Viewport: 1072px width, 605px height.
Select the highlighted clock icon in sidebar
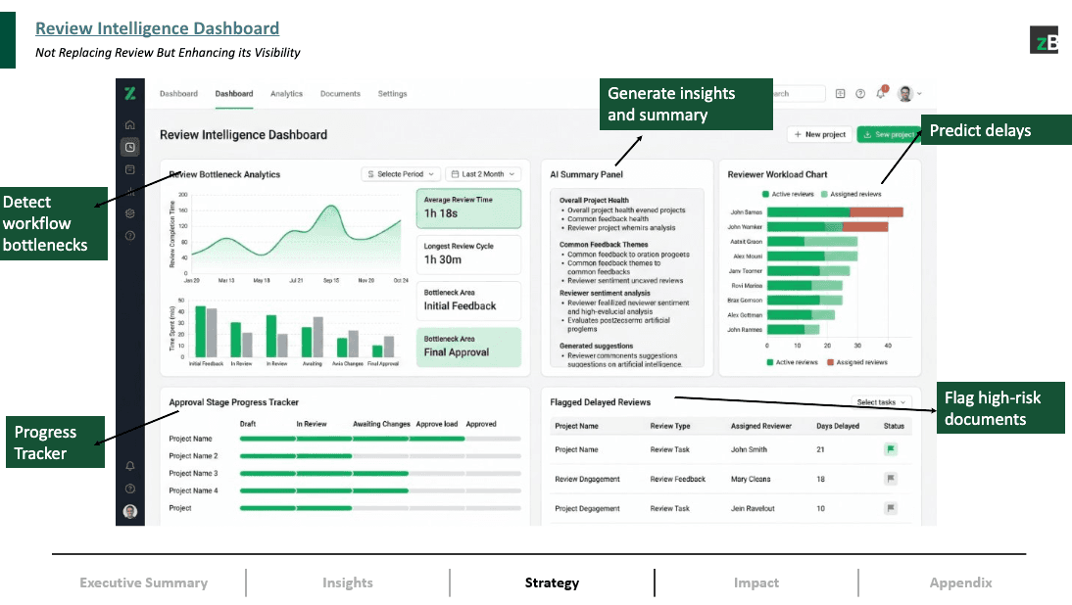click(130, 147)
